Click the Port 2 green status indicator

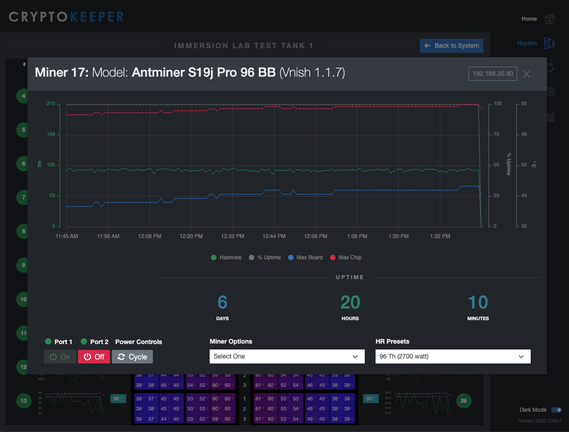click(85, 342)
